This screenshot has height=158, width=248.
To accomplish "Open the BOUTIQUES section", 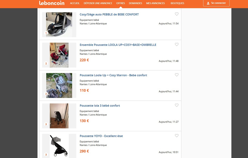I will (x=177, y=3).
